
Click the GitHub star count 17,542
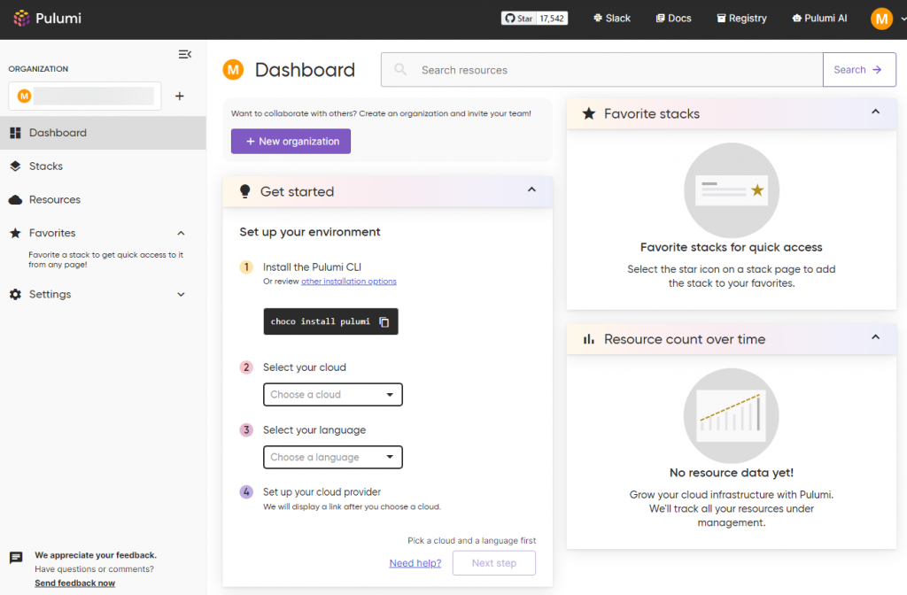point(552,19)
